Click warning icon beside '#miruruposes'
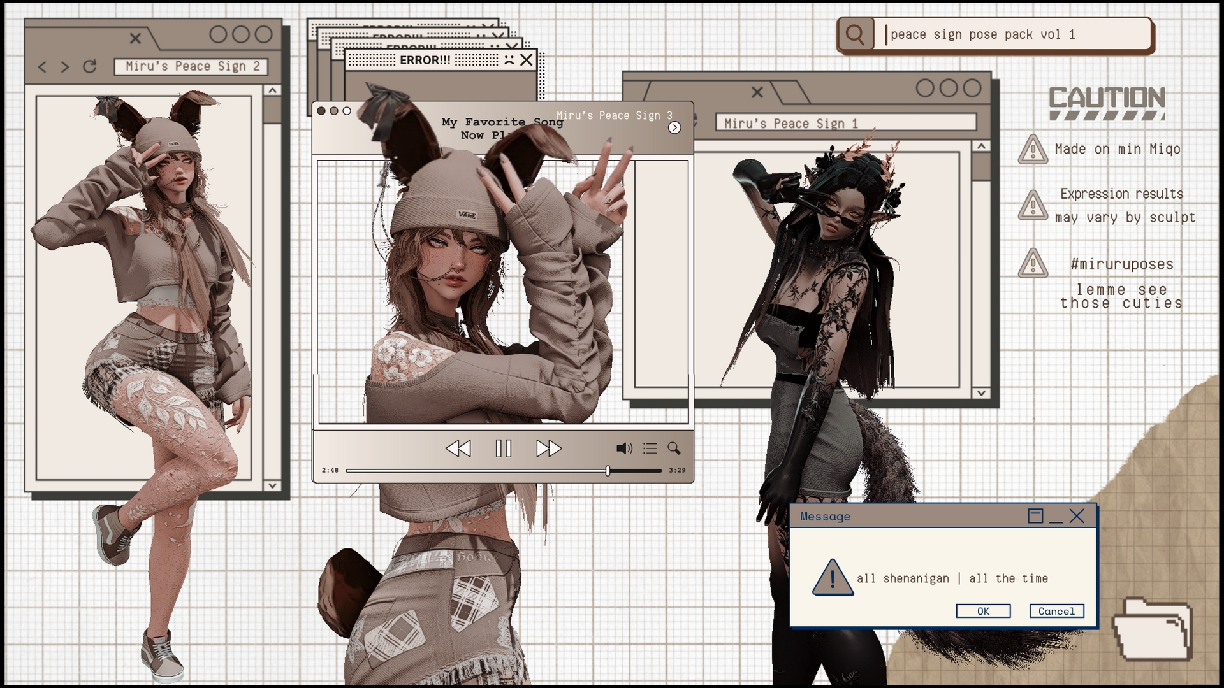The width and height of the screenshot is (1224, 688). (1033, 263)
